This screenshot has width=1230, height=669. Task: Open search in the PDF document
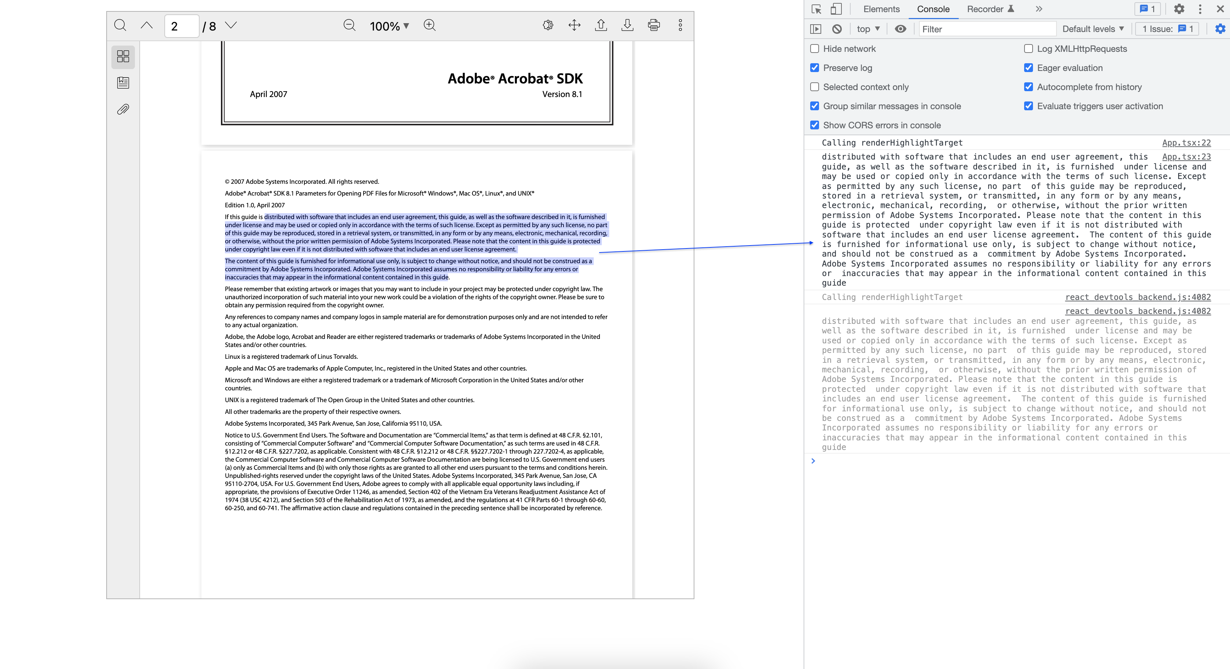click(120, 25)
